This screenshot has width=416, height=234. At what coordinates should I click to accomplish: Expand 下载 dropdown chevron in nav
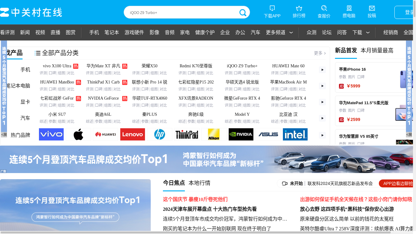coord(368,33)
